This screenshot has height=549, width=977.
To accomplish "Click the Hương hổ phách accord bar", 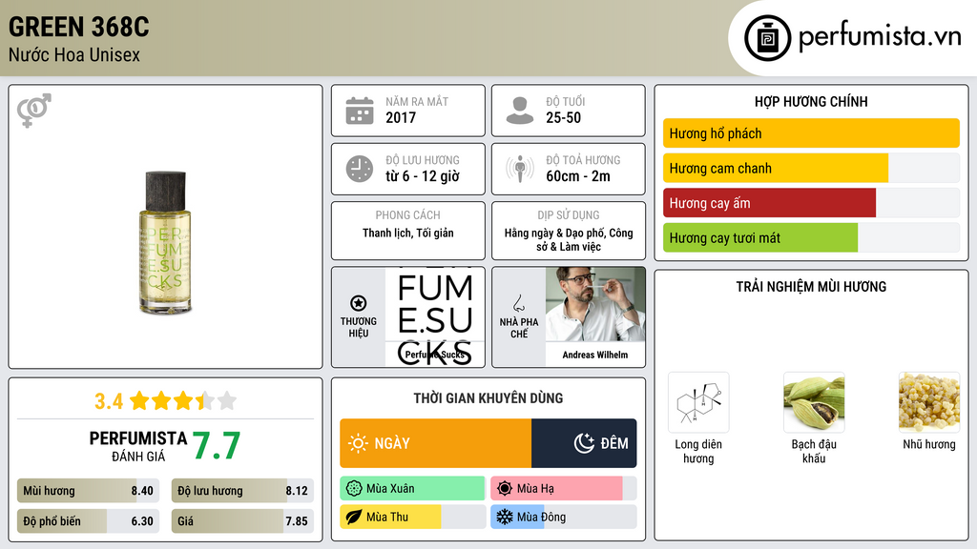I will pyautogui.click(x=811, y=133).
